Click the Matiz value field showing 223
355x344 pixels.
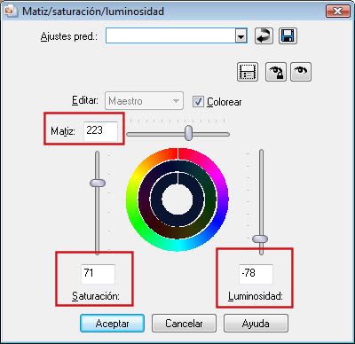point(100,131)
